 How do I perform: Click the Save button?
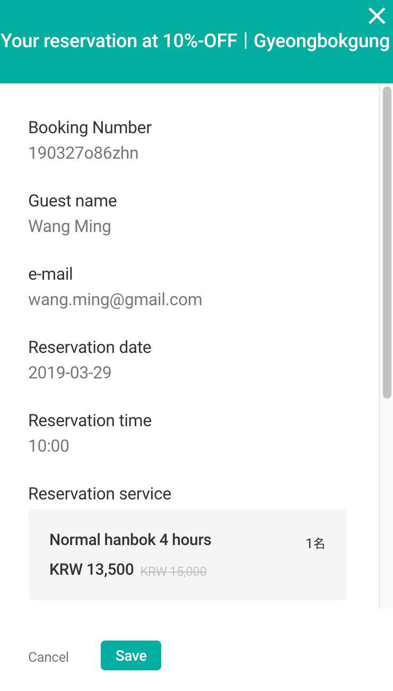[x=131, y=655]
